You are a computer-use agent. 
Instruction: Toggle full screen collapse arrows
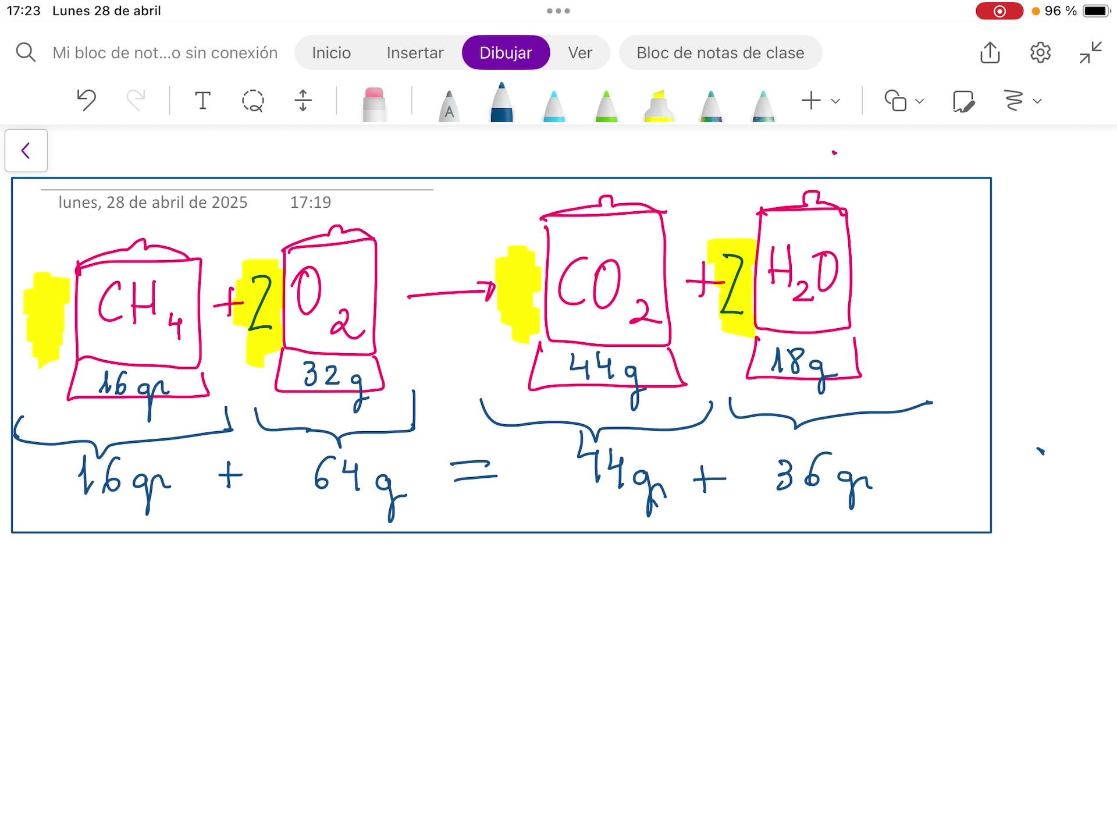[1090, 53]
